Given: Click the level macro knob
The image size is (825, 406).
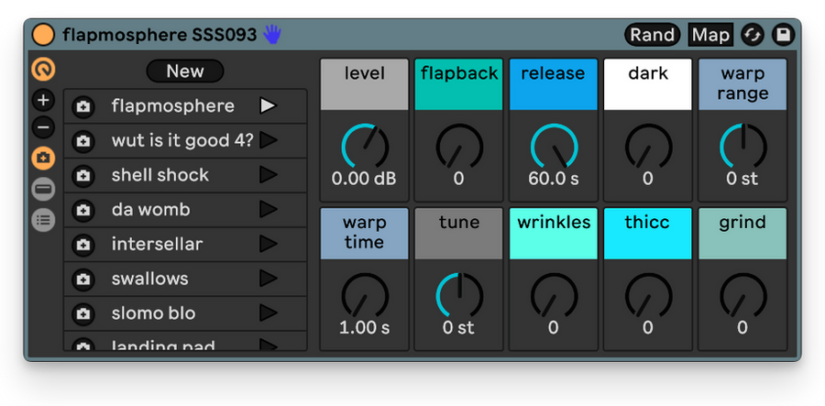Looking at the screenshot, I should (365, 147).
